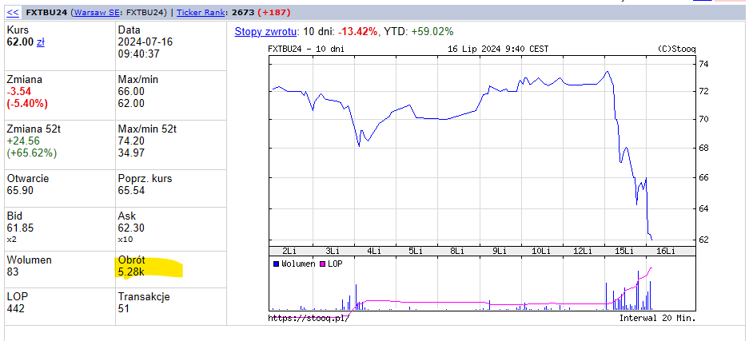The image size is (749, 341).
Task: Select the Zmiana 52t value +24.56
Action: [23, 141]
